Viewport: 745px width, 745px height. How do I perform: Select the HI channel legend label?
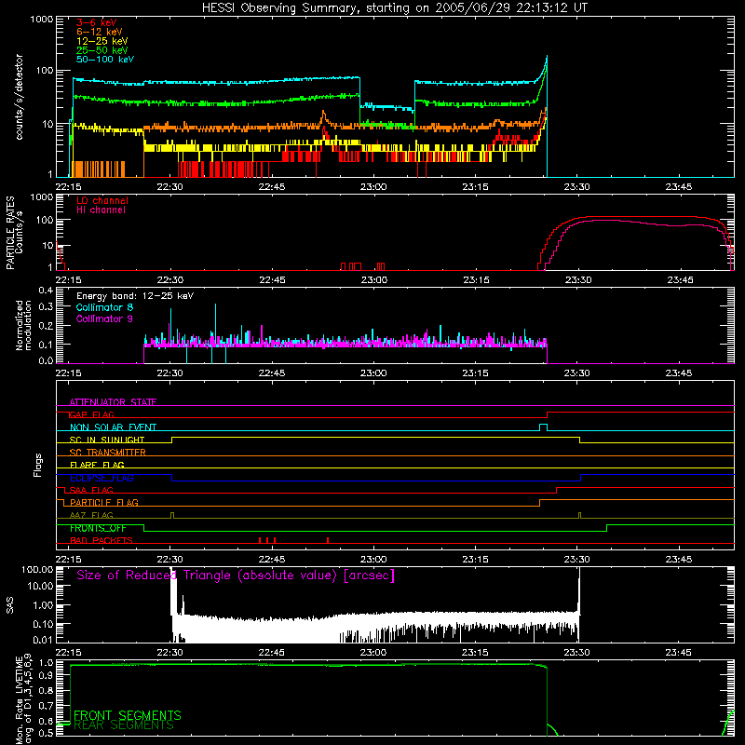pyautogui.click(x=102, y=210)
